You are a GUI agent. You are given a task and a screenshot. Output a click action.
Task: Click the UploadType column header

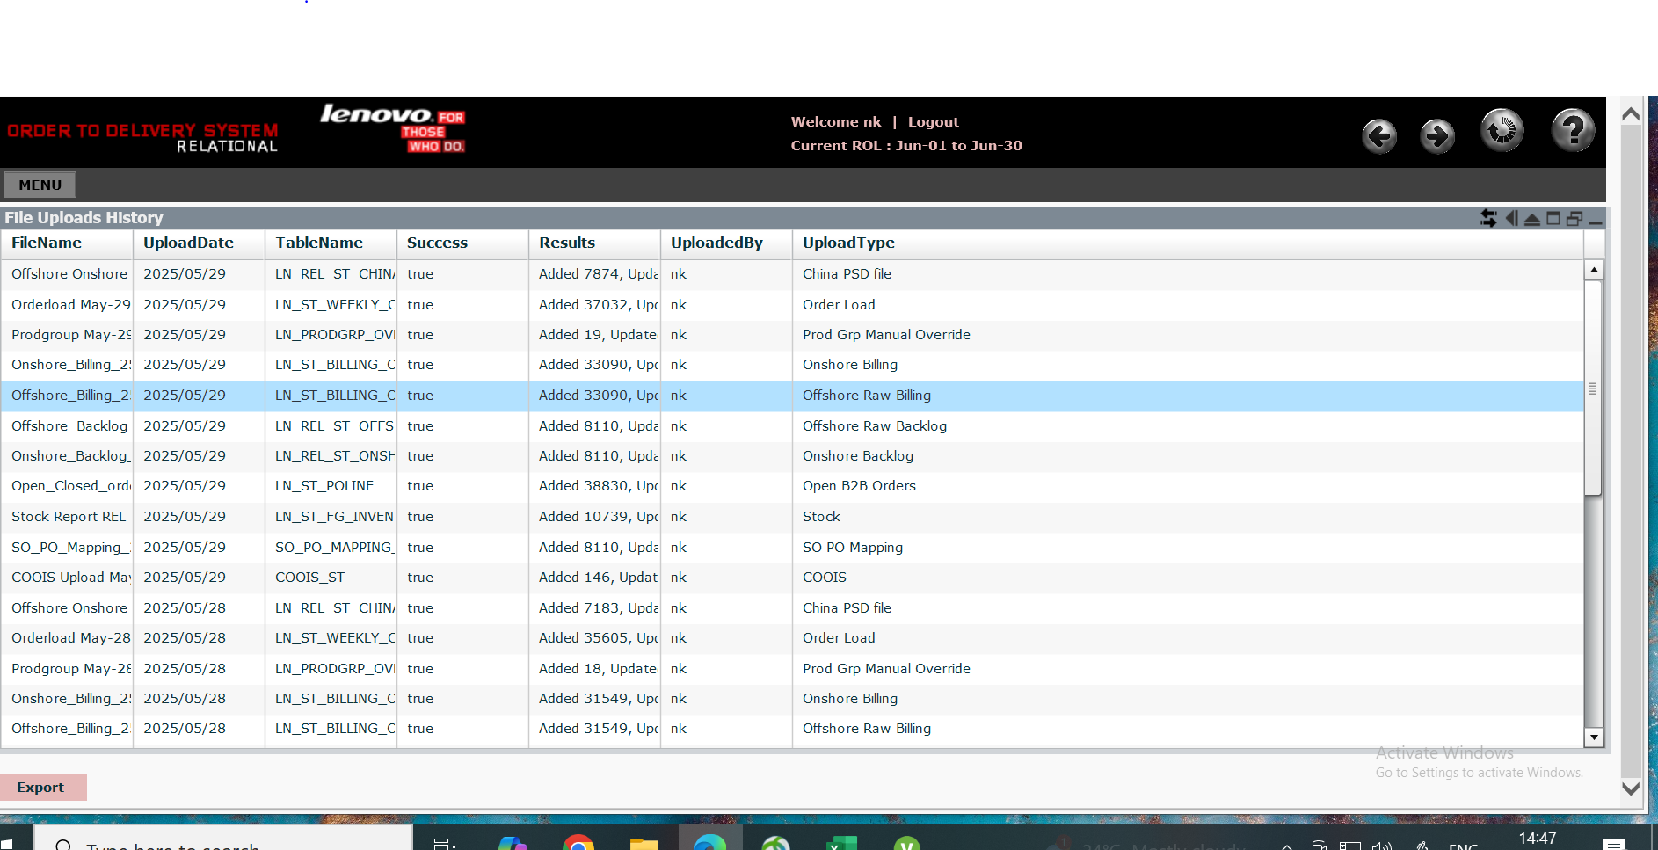pos(848,243)
